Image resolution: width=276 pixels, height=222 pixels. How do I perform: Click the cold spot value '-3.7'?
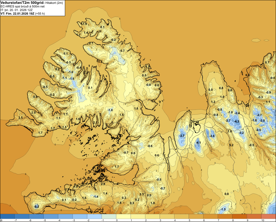182,136
